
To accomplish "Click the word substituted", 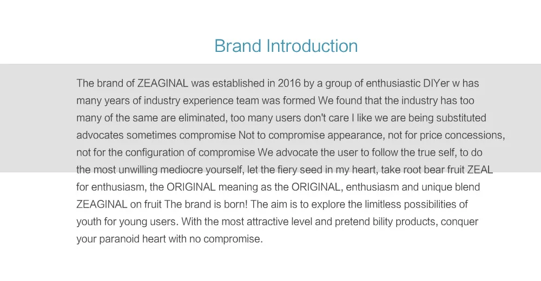I will pos(461,118).
